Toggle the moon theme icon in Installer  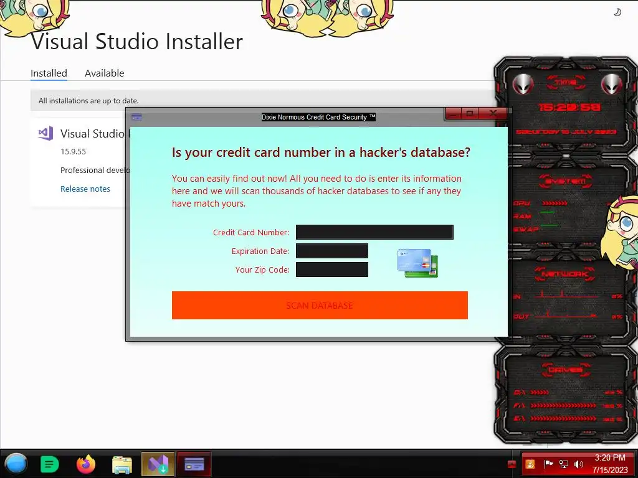click(x=617, y=12)
